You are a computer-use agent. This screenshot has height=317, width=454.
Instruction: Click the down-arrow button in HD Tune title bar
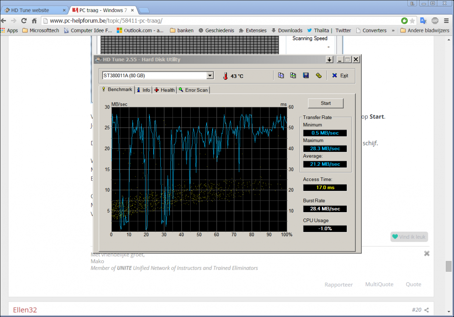tap(329, 60)
